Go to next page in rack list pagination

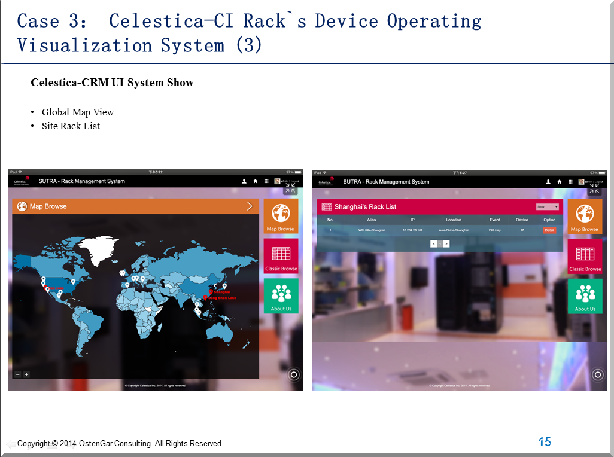[446, 244]
